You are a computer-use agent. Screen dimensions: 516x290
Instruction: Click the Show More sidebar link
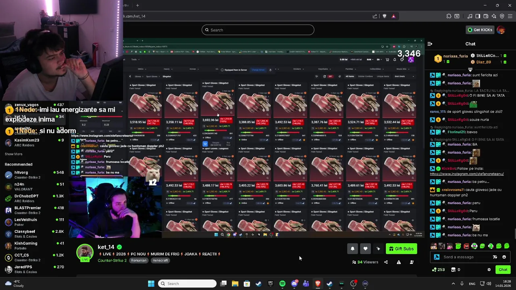[13, 154]
